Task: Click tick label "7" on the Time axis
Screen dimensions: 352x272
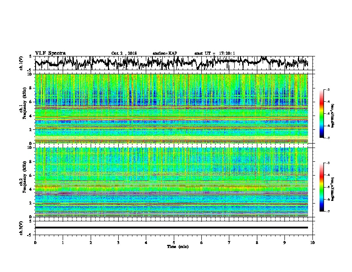Action: pyautogui.click(x=229, y=242)
